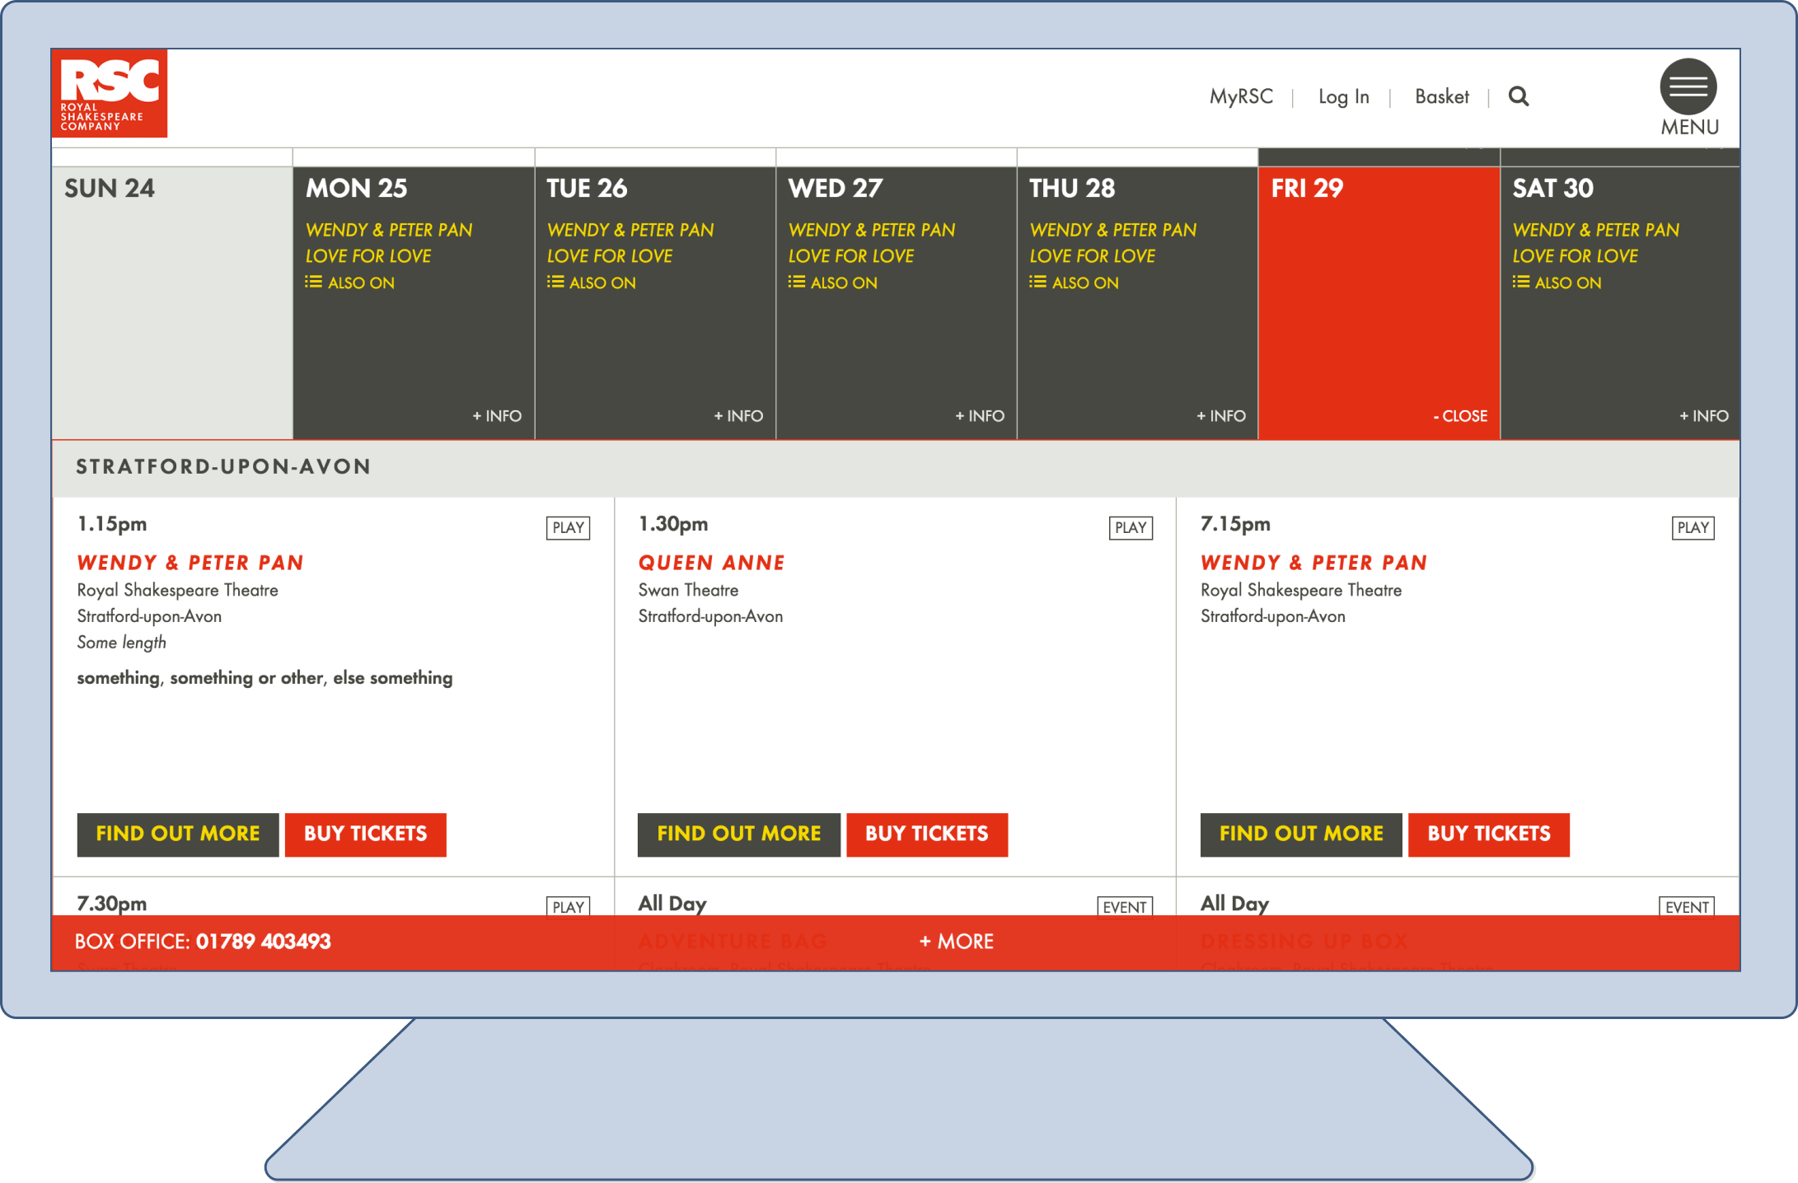Screen dimensions: 1798x1183
Task: Open Love for Love on MON 25
Action: (x=368, y=256)
